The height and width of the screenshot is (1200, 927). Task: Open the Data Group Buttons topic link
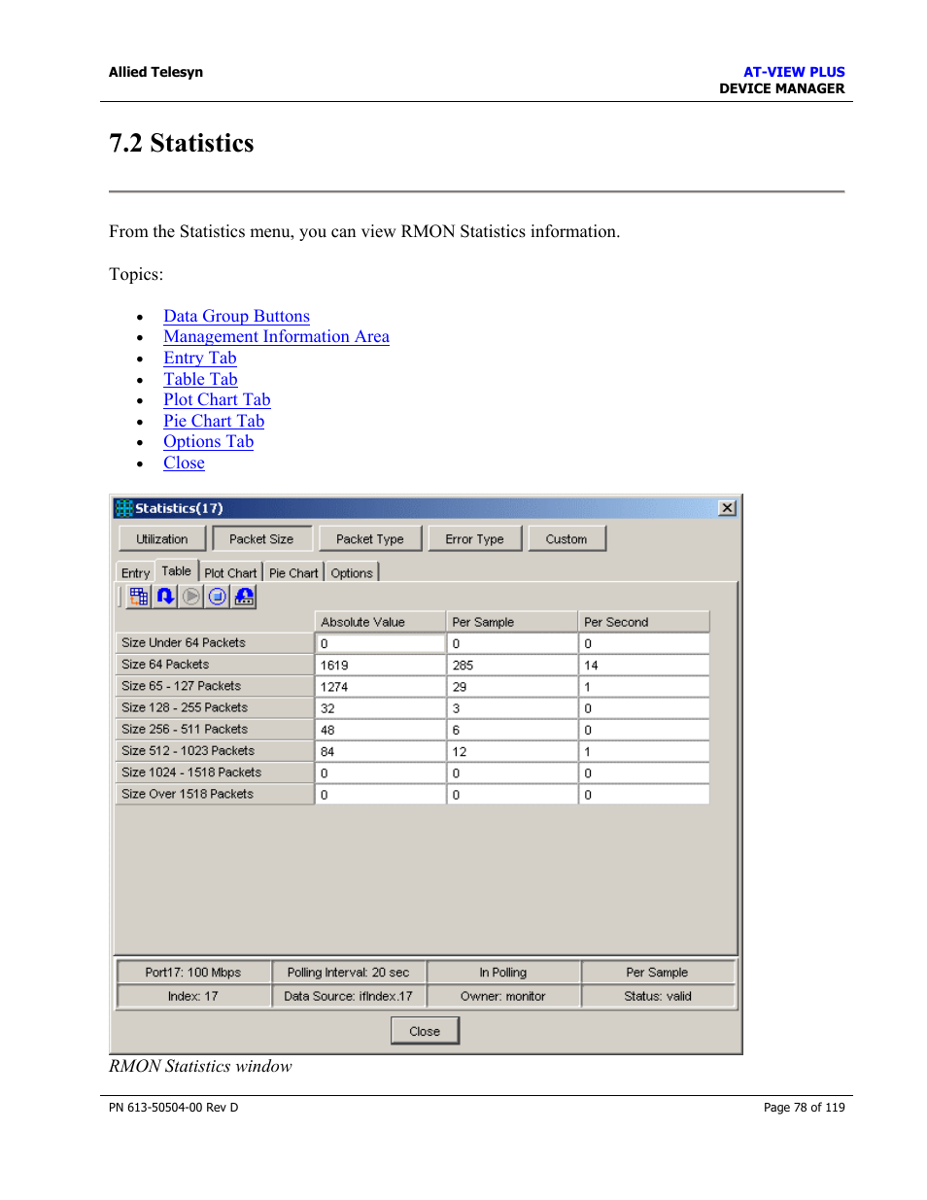236,316
